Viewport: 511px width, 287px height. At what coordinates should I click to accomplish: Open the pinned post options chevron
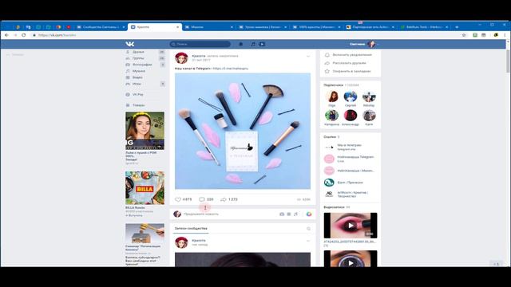pos(308,57)
